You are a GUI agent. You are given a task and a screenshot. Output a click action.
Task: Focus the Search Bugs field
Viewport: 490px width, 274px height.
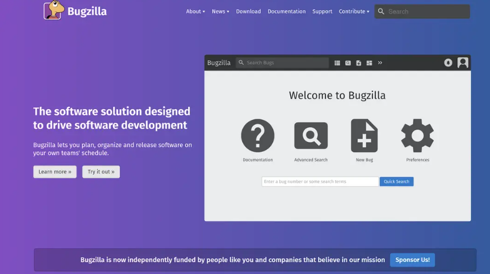[x=282, y=63]
